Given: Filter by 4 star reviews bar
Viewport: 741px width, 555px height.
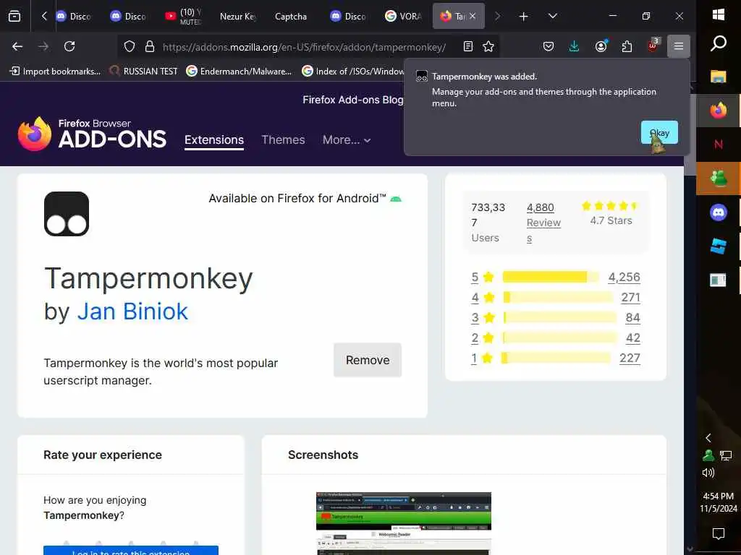Looking at the screenshot, I should 558,297.
